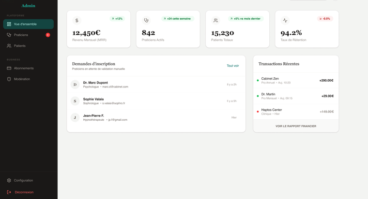Viewport: 368px width, 199px height.
Task: Open Voir le rapport financier
Action: (295, 126)
